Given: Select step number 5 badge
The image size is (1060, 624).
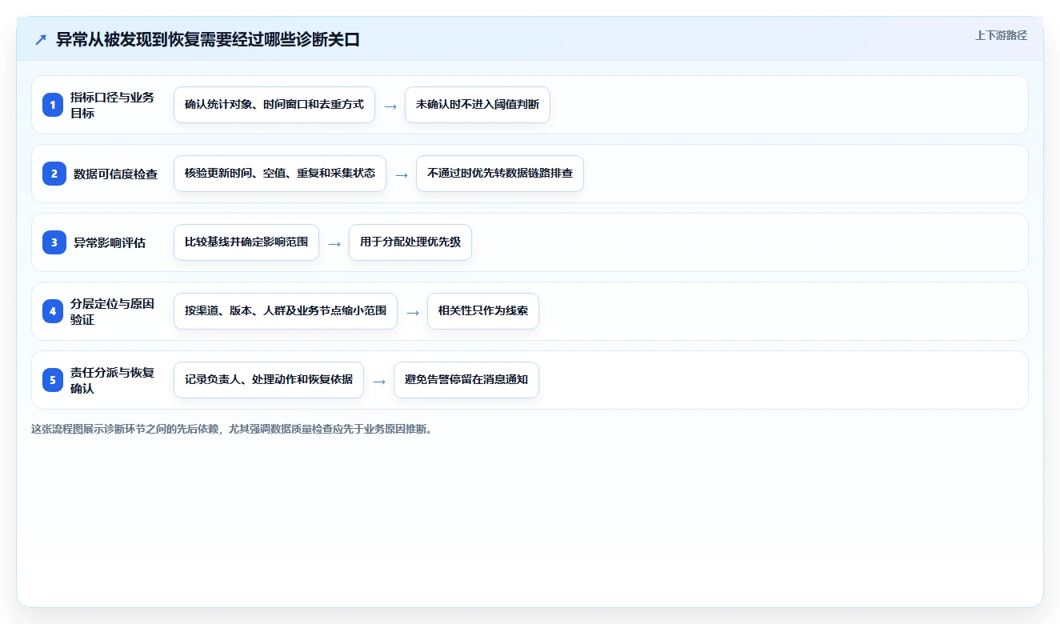Looking at the screenshot, I should pyautogui.click(x=53, y=380).
